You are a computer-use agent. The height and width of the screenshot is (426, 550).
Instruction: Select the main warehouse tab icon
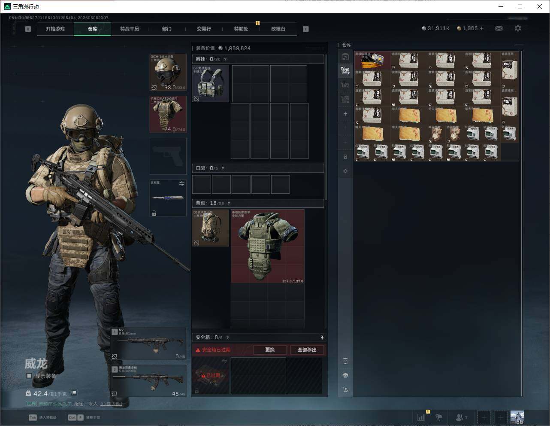point(345,57)
